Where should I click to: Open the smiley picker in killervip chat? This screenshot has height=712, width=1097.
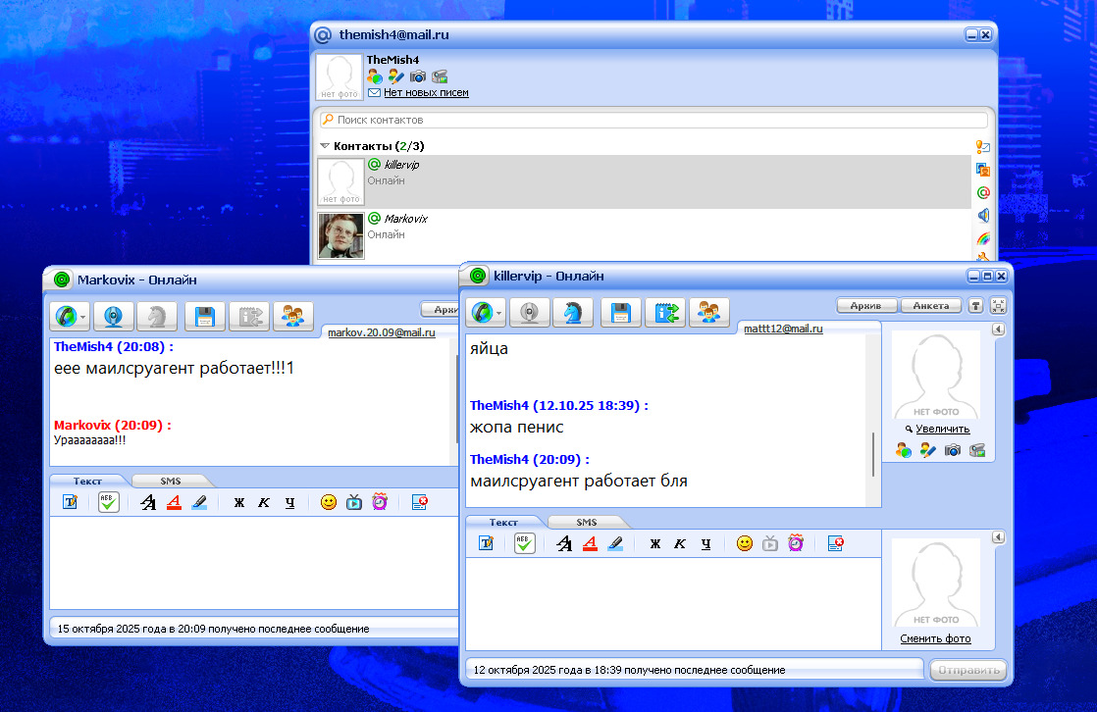745,543
